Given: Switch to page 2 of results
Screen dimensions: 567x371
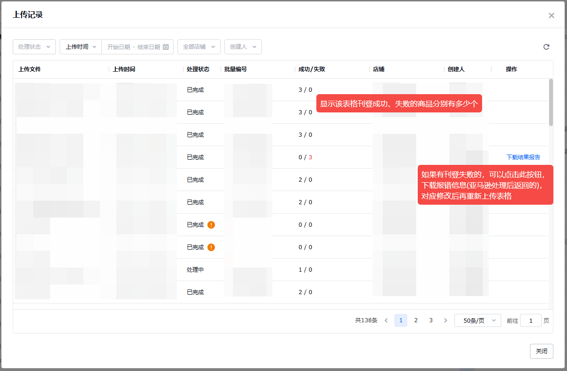Looking at the screenshot, I should point(415,320).
